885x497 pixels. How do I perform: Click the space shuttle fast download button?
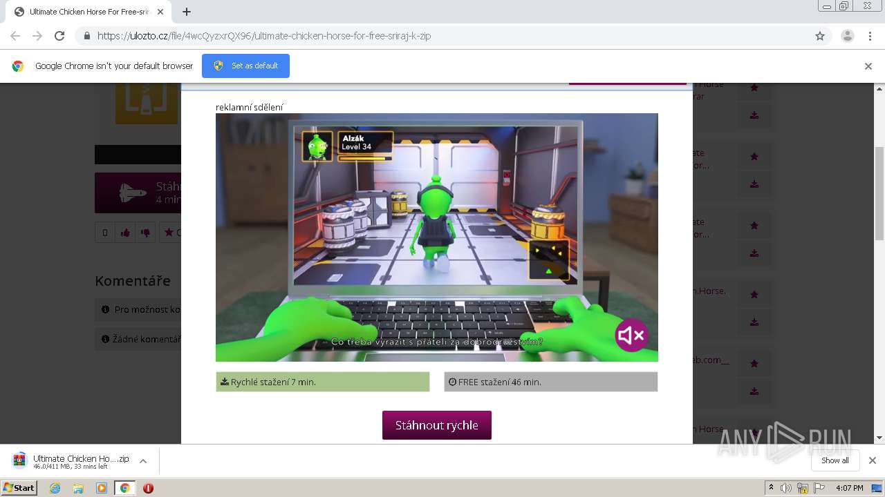coord(138,193)
